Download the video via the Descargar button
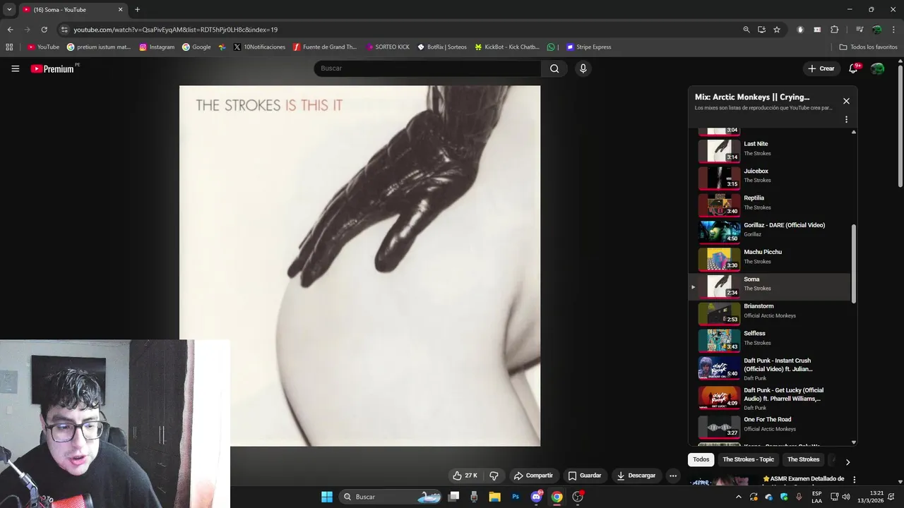Image resolution: width=904 pixels, height=508 pixels. coord(636,476)
